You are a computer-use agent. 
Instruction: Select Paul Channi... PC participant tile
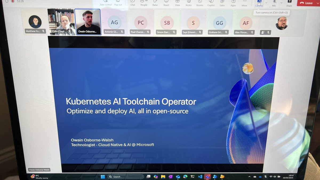tap(141, 23)
